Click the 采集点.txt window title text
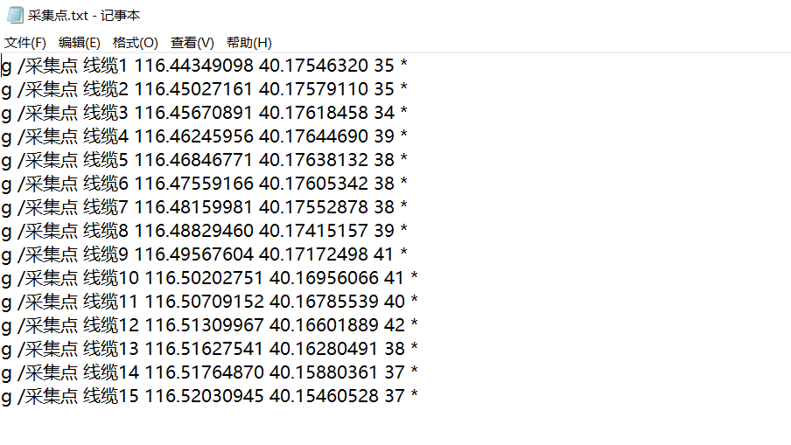Viewport: 791px width, 445px height. [85, 16]
